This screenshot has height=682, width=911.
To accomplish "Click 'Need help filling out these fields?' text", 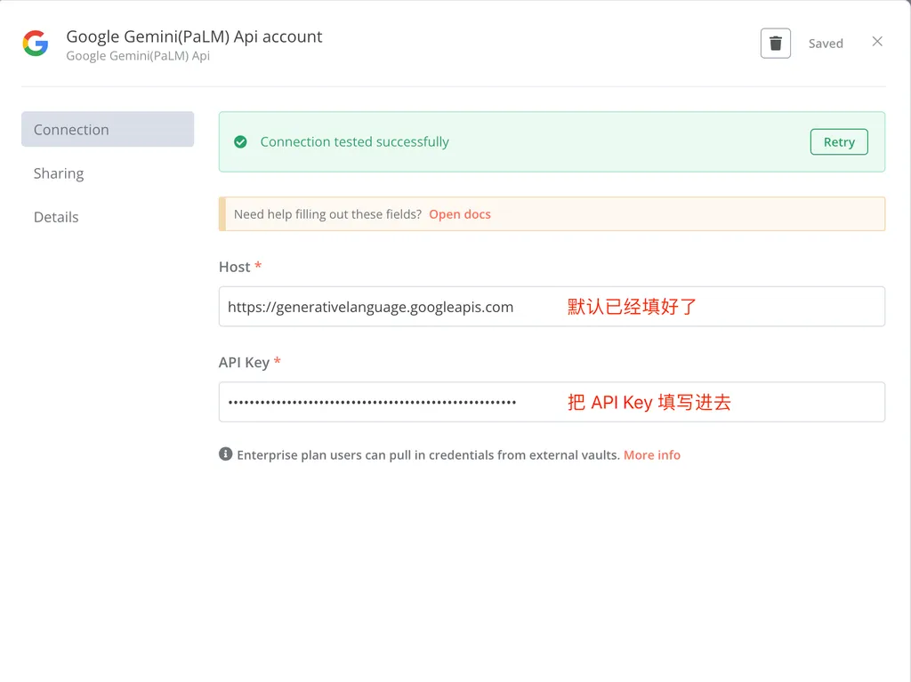I will pos(327,213).
